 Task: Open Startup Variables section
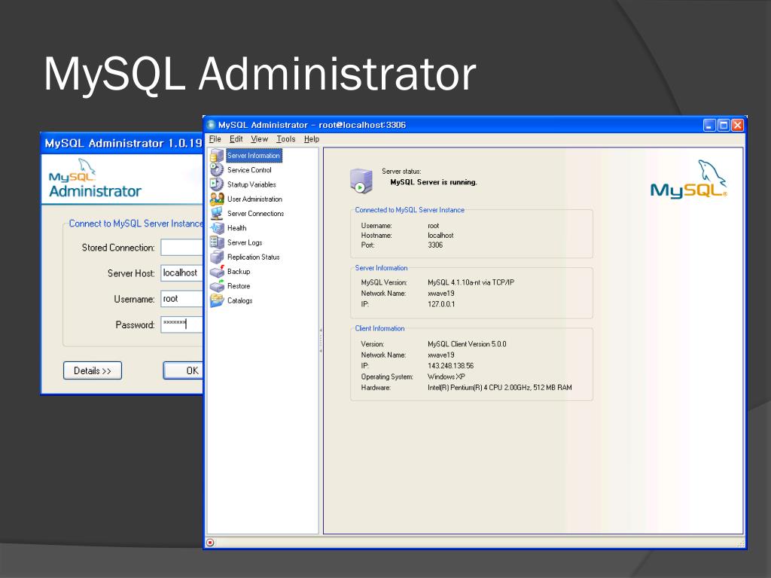(251, 185)
